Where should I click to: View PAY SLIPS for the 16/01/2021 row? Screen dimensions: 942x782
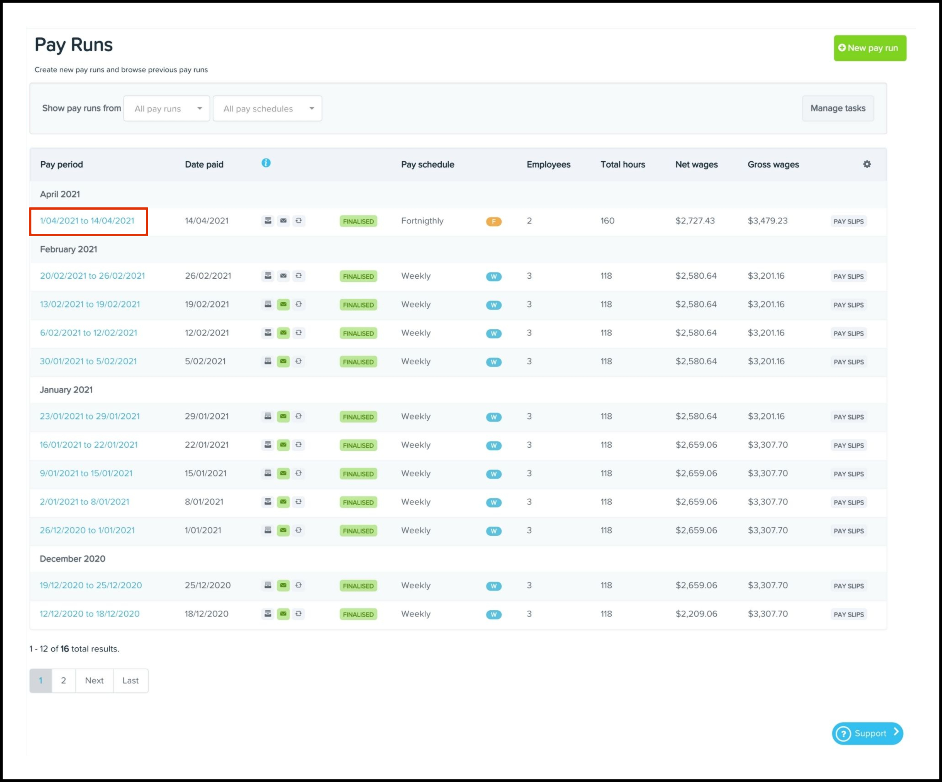(x=848, y=445)
